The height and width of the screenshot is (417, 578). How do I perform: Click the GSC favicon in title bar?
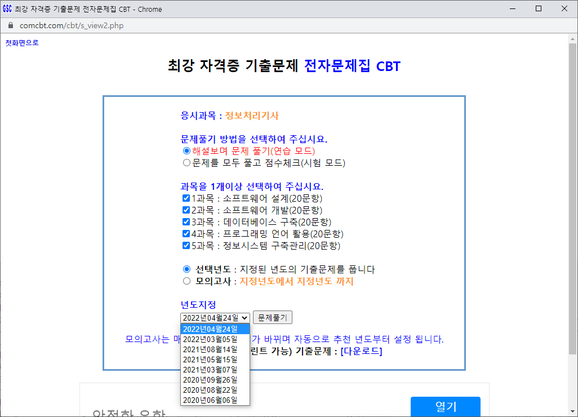click(x=7, y=9)
